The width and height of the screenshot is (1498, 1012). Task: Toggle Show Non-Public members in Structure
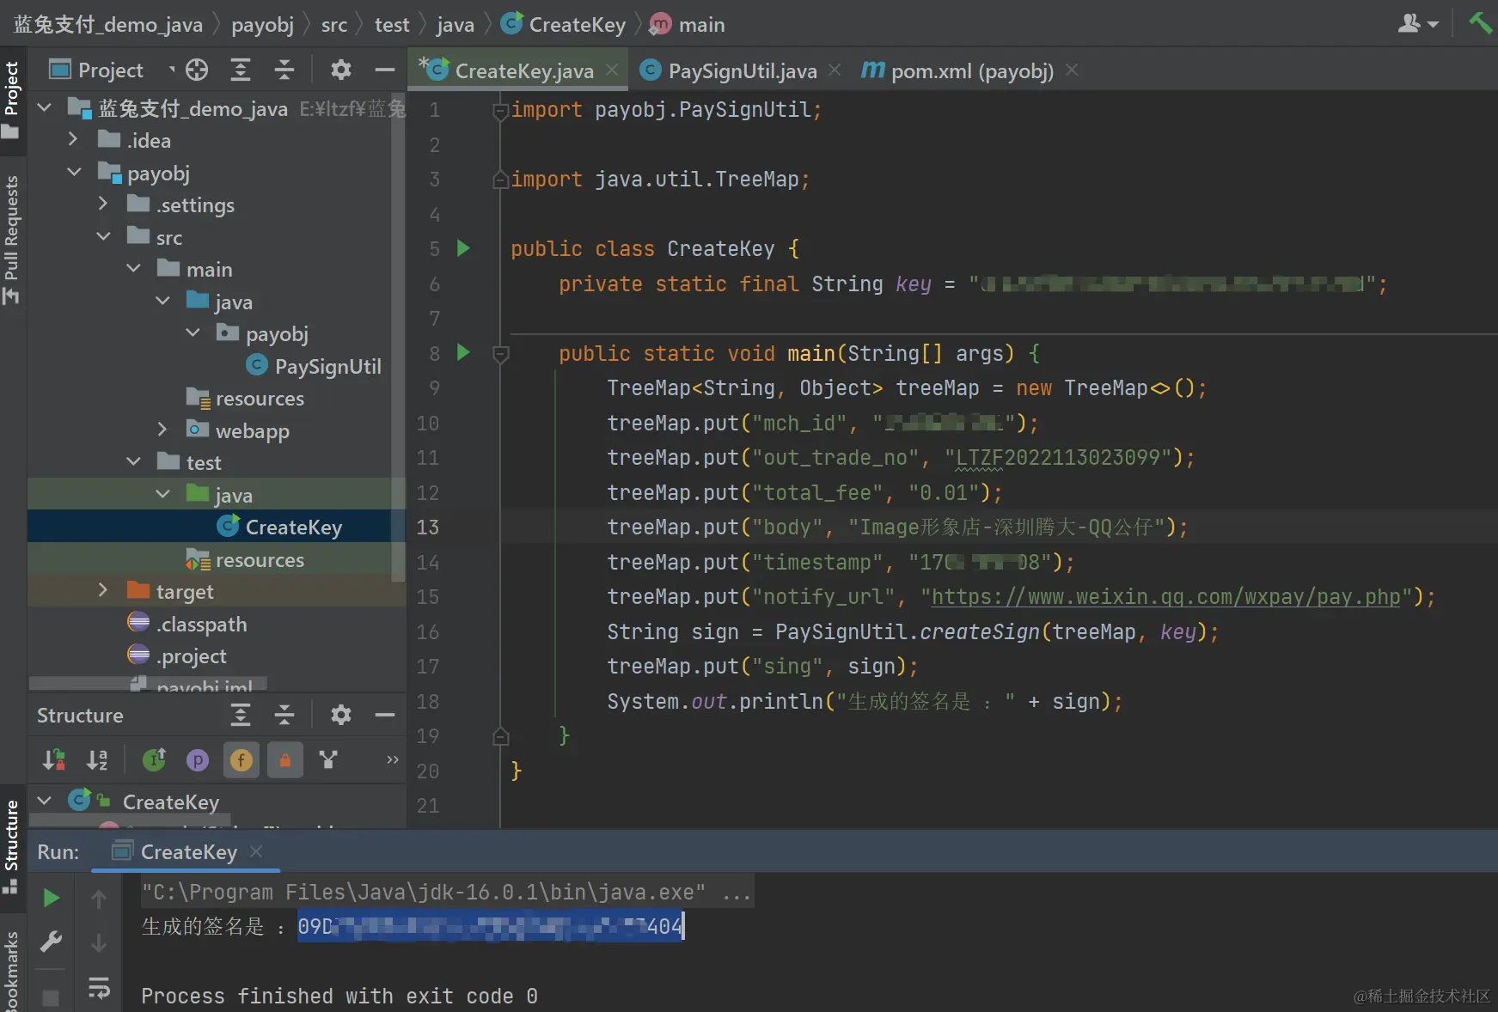coord(285,759)
